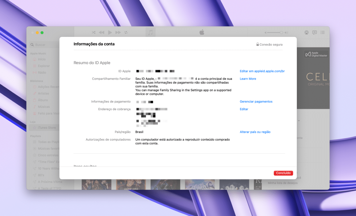The image size is (356, 216).
Task: Toggle shuffle playback mode
Action: (94, 32)
